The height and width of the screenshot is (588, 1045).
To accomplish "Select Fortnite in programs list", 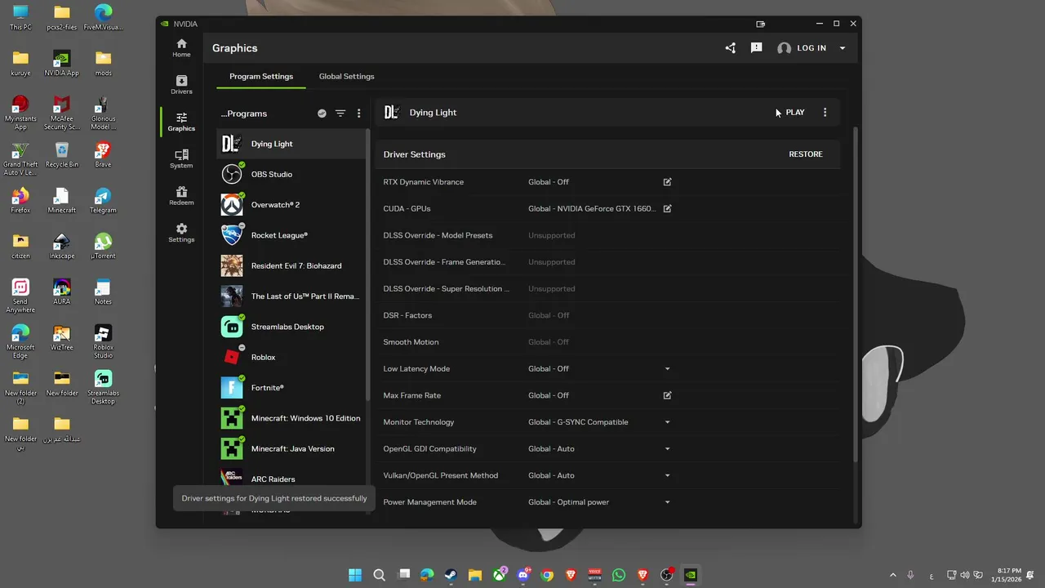I will coord(291,388).
